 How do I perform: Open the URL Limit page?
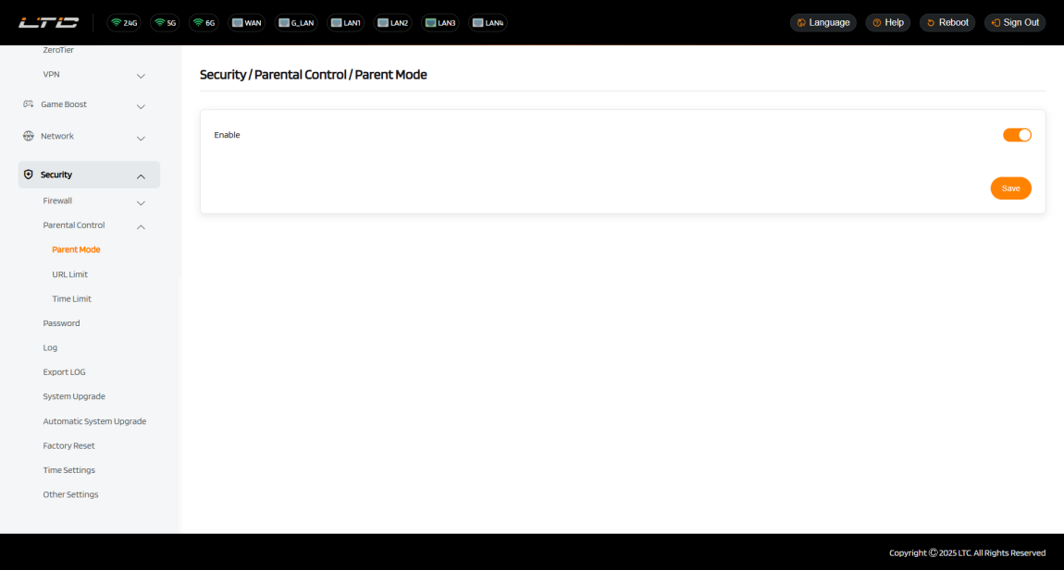coord(70,274)
